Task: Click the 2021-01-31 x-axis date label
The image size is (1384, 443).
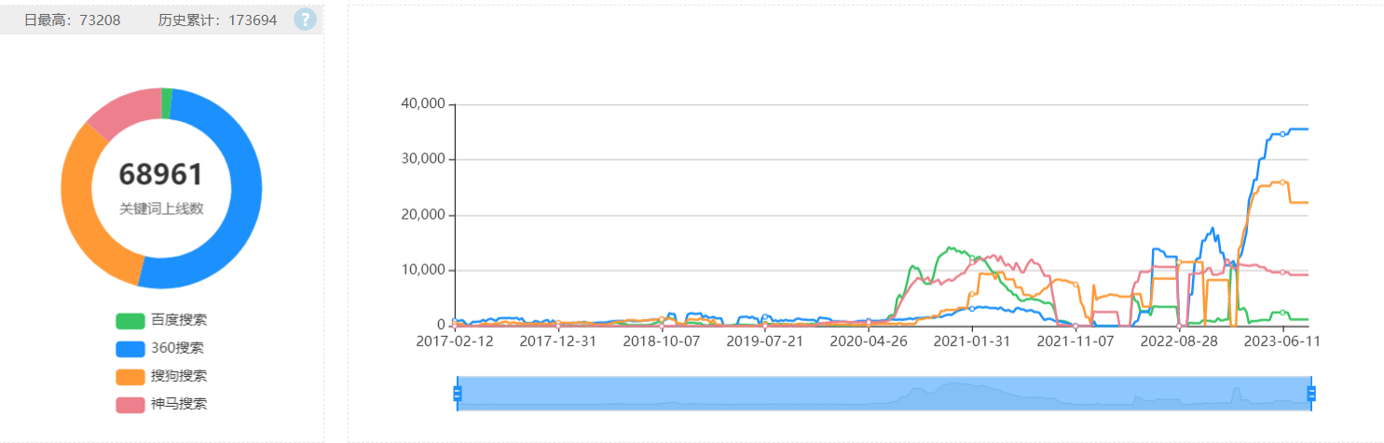Action: click(972, 341)
